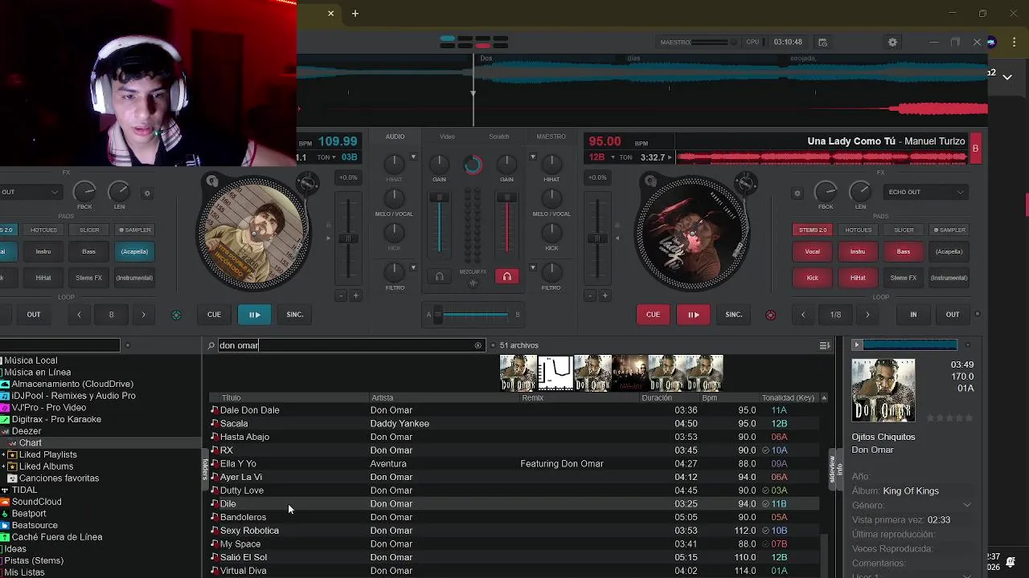The height and width of the screenshot is (578, 1029).
Task: Select right deck HOTCUES pad page
Action: pyautogui.click(x=858, y=230)
